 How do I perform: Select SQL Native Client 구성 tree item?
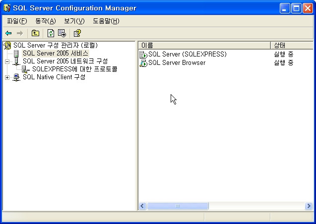pyautogui.click(x=54, y=77)
